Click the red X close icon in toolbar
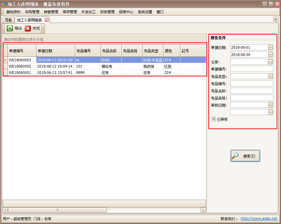This screenshot has width=281, height=224. click(28, 28)
